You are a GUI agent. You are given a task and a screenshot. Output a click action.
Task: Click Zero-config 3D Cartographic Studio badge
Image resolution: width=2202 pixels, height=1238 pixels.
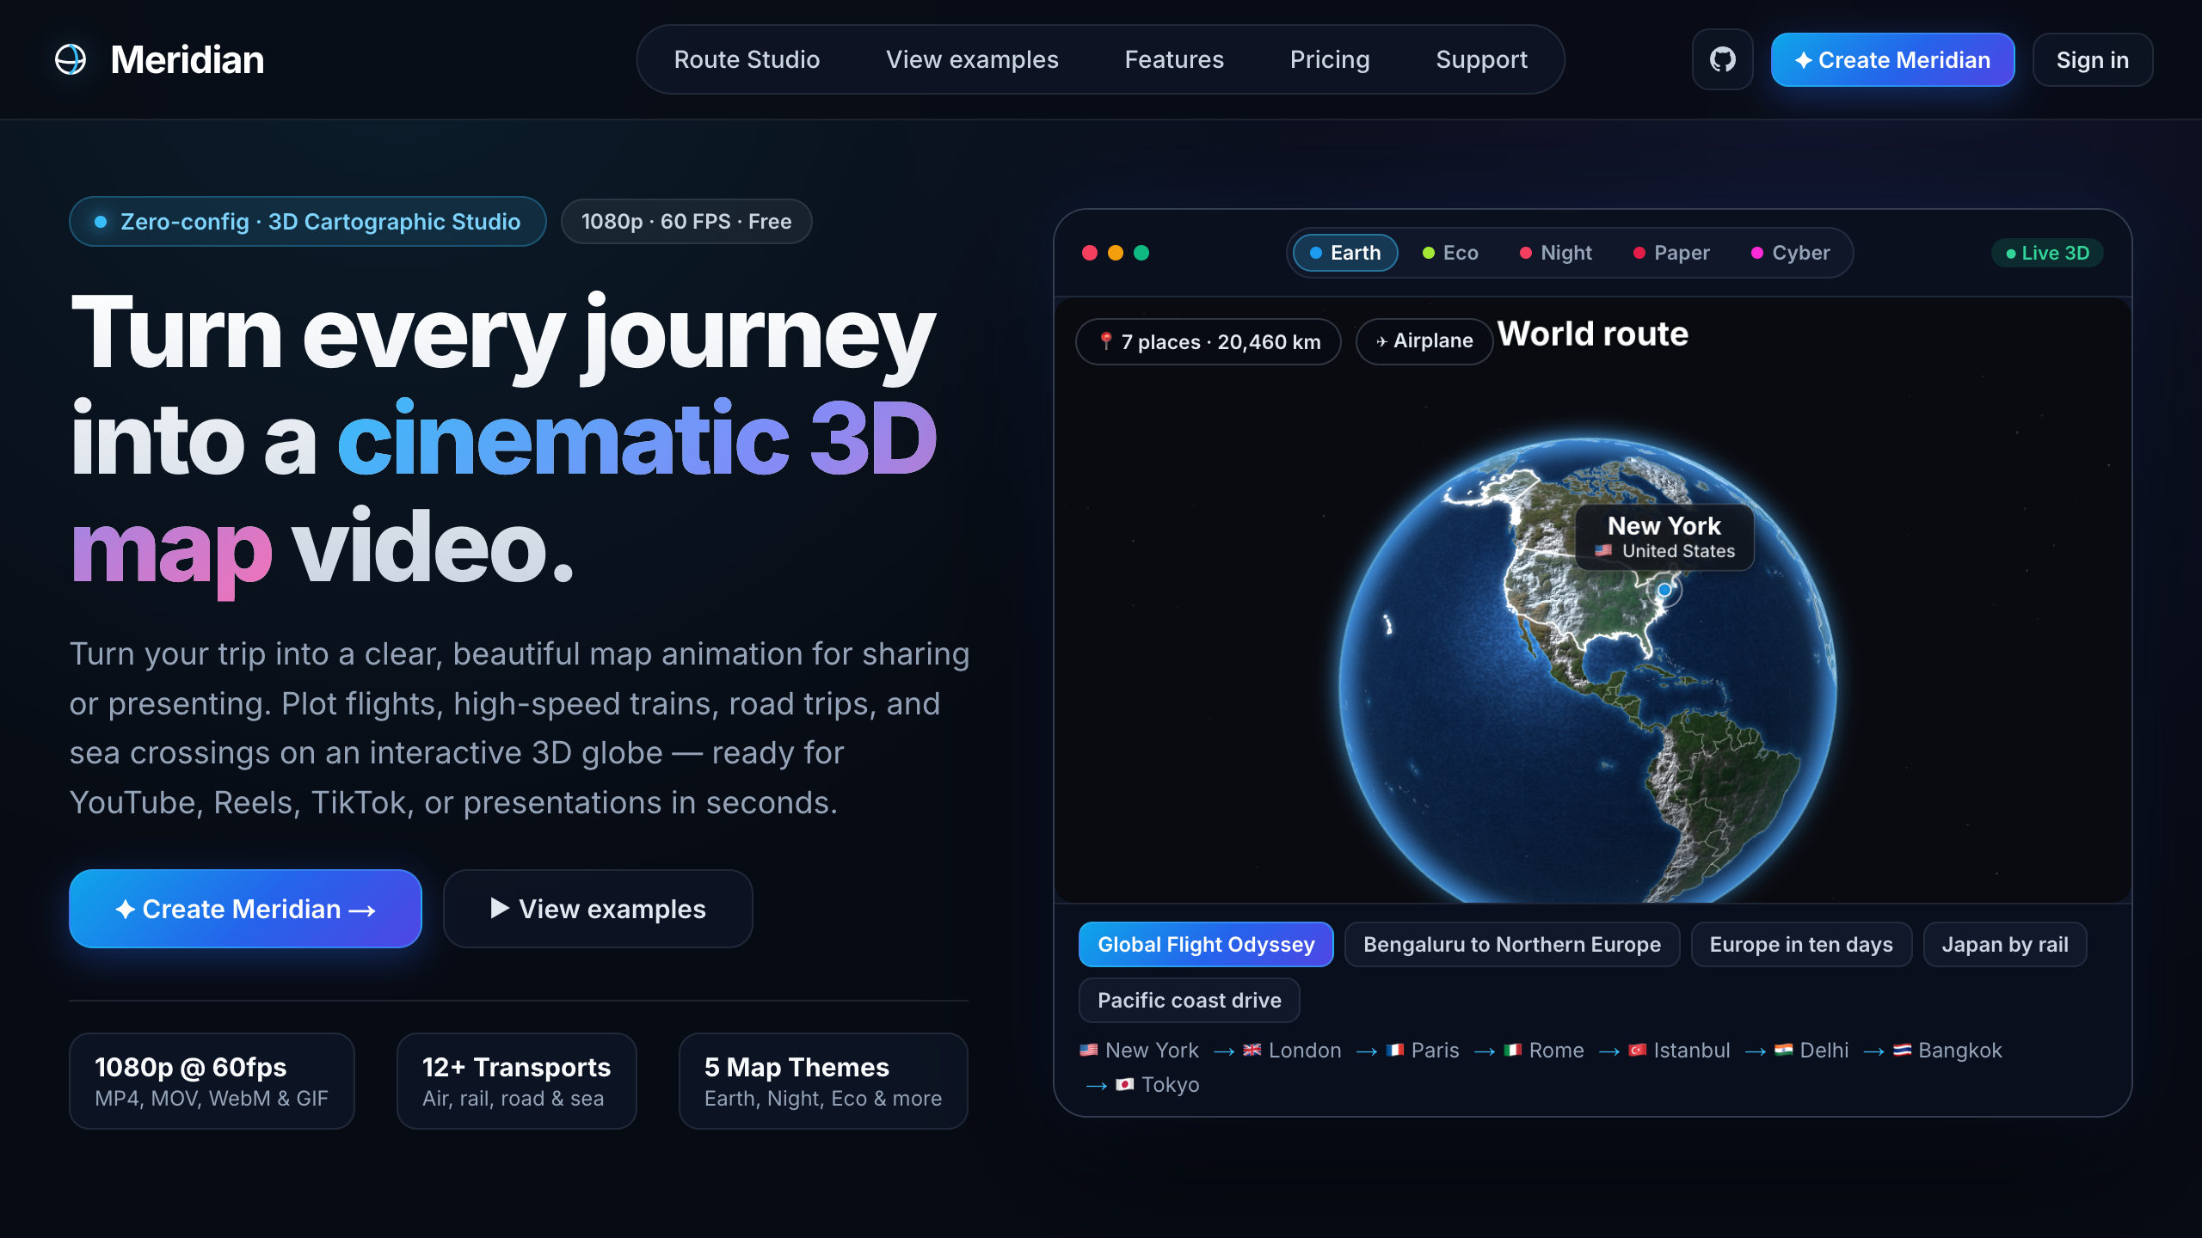[308, 221]
